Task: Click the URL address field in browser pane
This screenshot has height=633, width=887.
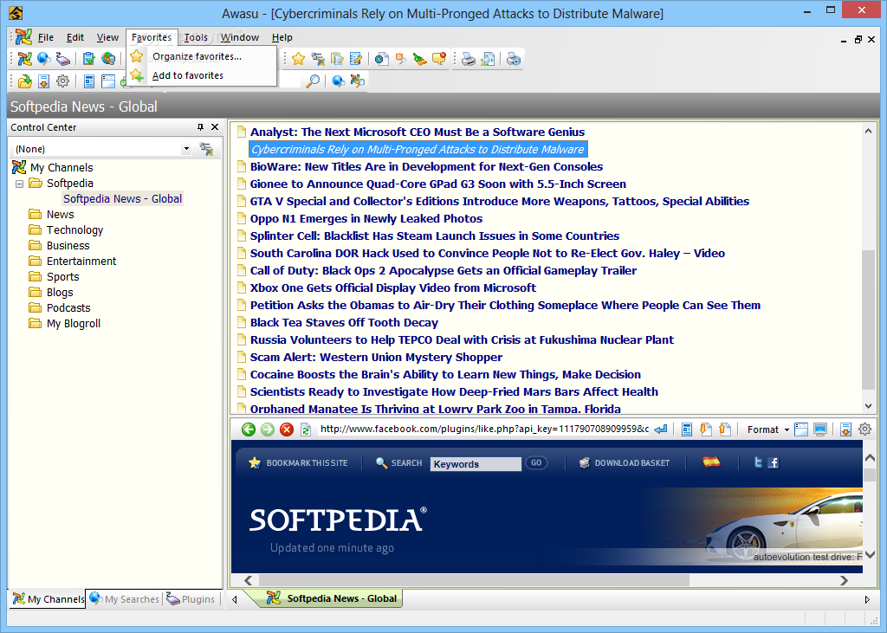Action: click(484, 429)
